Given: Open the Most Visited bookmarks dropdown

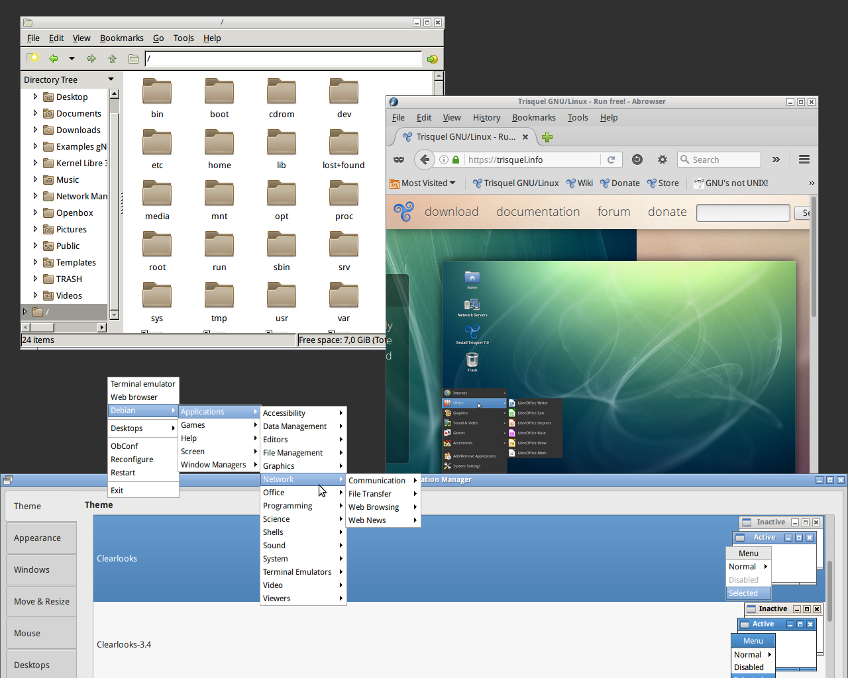Looking at the screenshot, I should pos(423,183).
